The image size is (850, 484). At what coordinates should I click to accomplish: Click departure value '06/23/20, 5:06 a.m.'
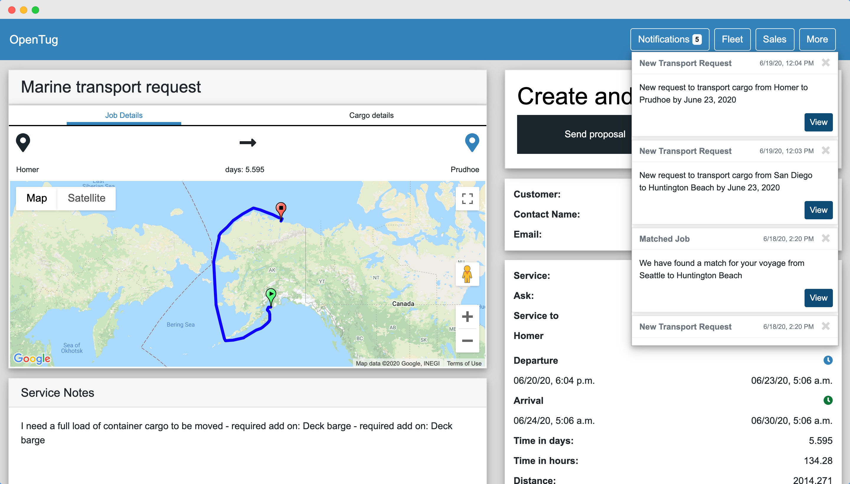pyautogui.click(x=792, y=381)
